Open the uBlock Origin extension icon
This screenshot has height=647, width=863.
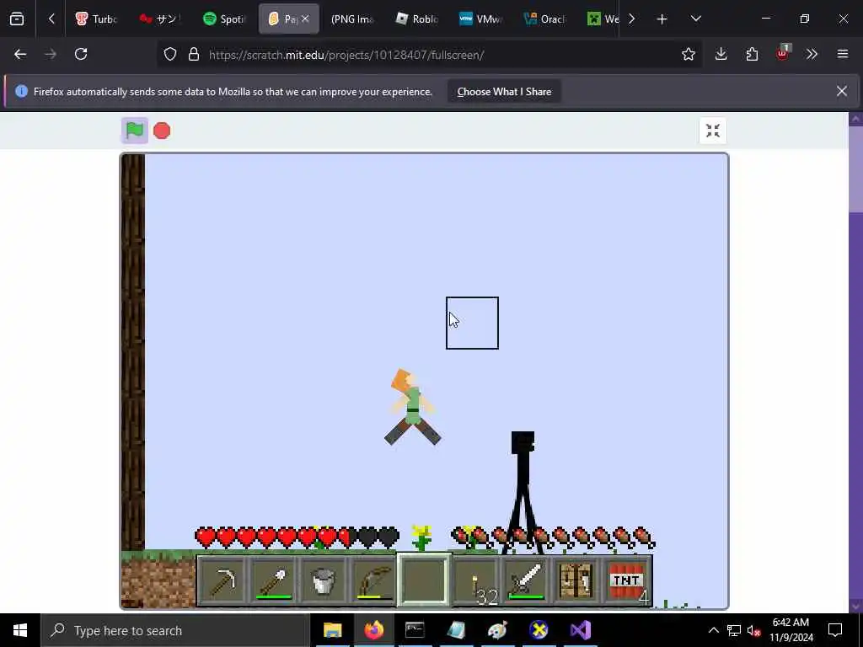(x=783, y=53)
